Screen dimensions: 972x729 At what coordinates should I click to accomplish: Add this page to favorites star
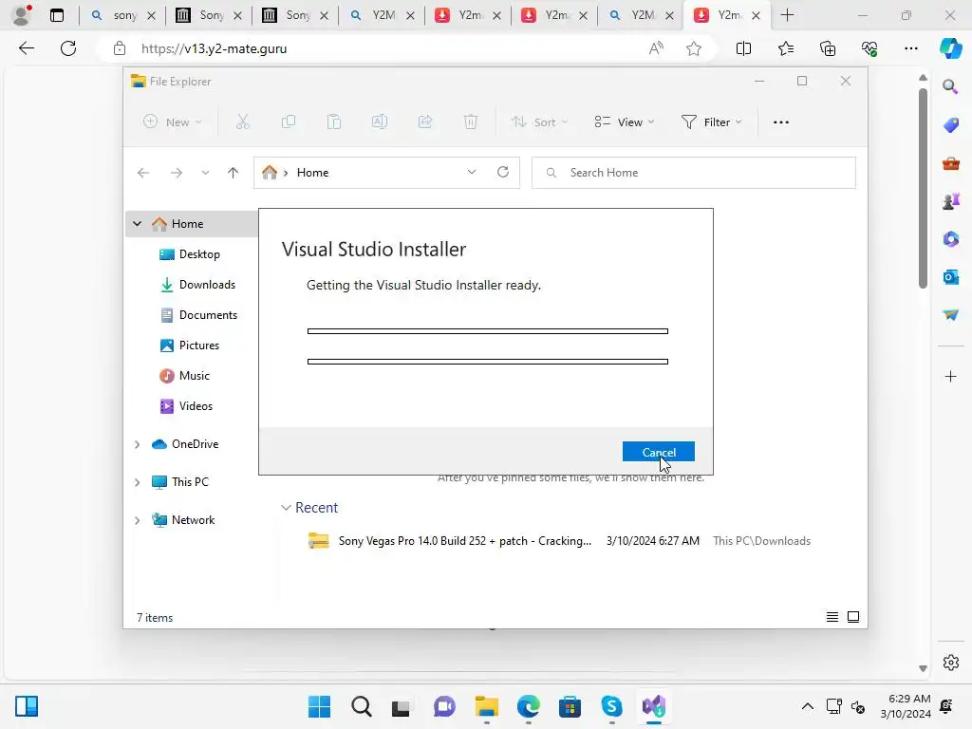pyautogui.click(x=694, y=48)
